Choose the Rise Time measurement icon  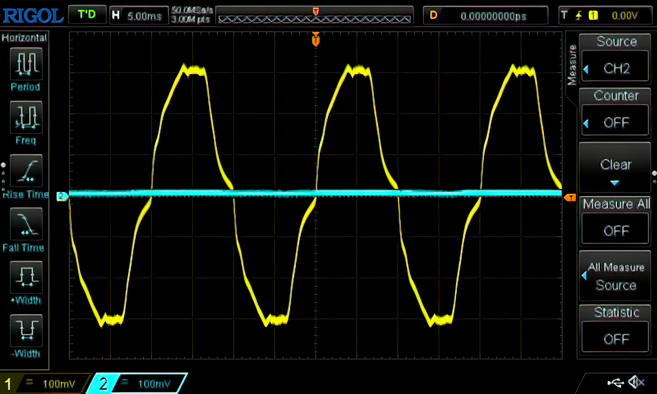pos(26,170)
